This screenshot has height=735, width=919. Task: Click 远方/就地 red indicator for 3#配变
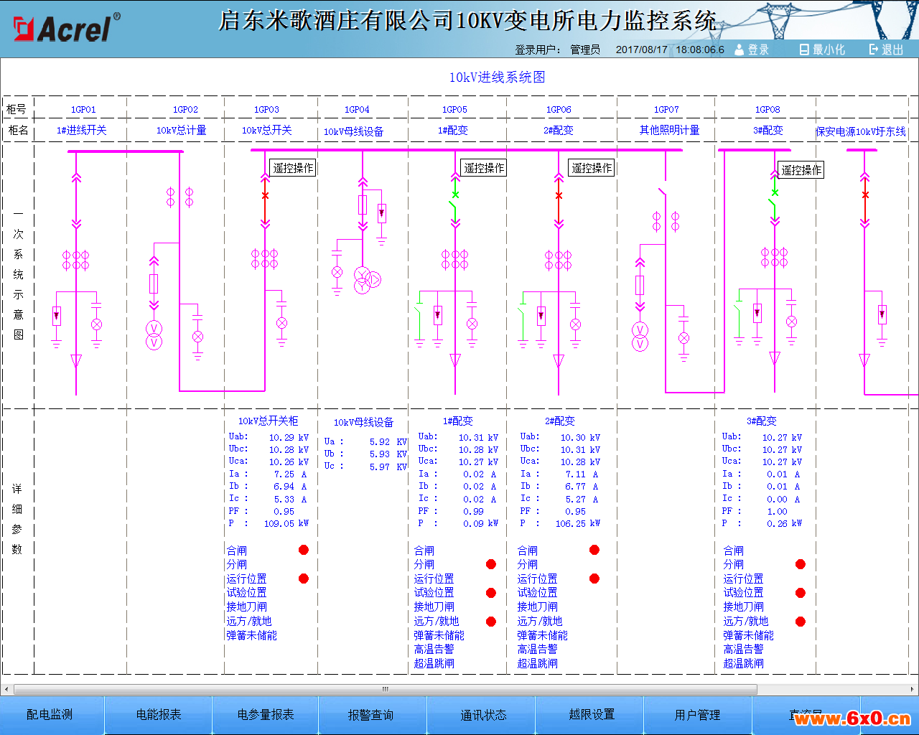(801, 622)
